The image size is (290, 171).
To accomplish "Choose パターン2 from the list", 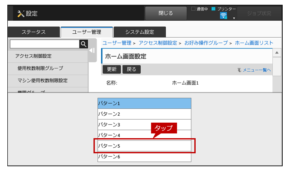I will (x=144, y=114).
